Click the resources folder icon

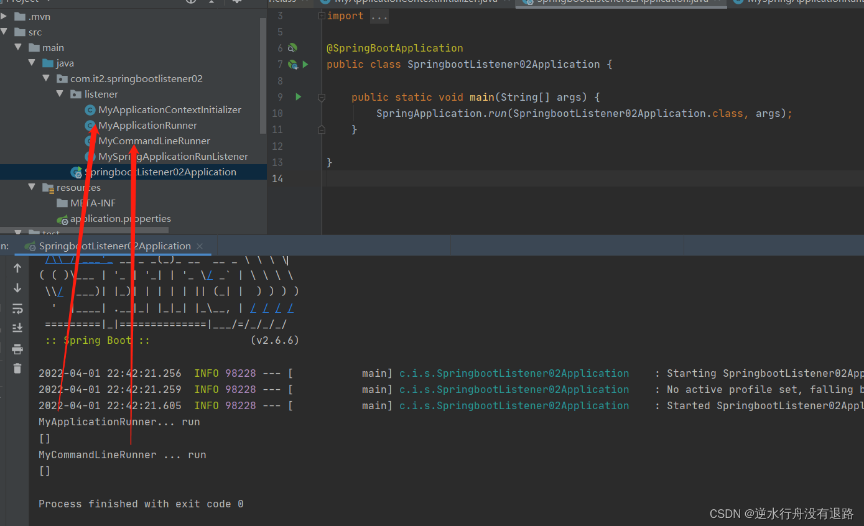(x=48, y=187)
